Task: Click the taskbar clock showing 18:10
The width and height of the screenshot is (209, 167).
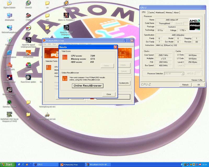Action: pos(205,165)
